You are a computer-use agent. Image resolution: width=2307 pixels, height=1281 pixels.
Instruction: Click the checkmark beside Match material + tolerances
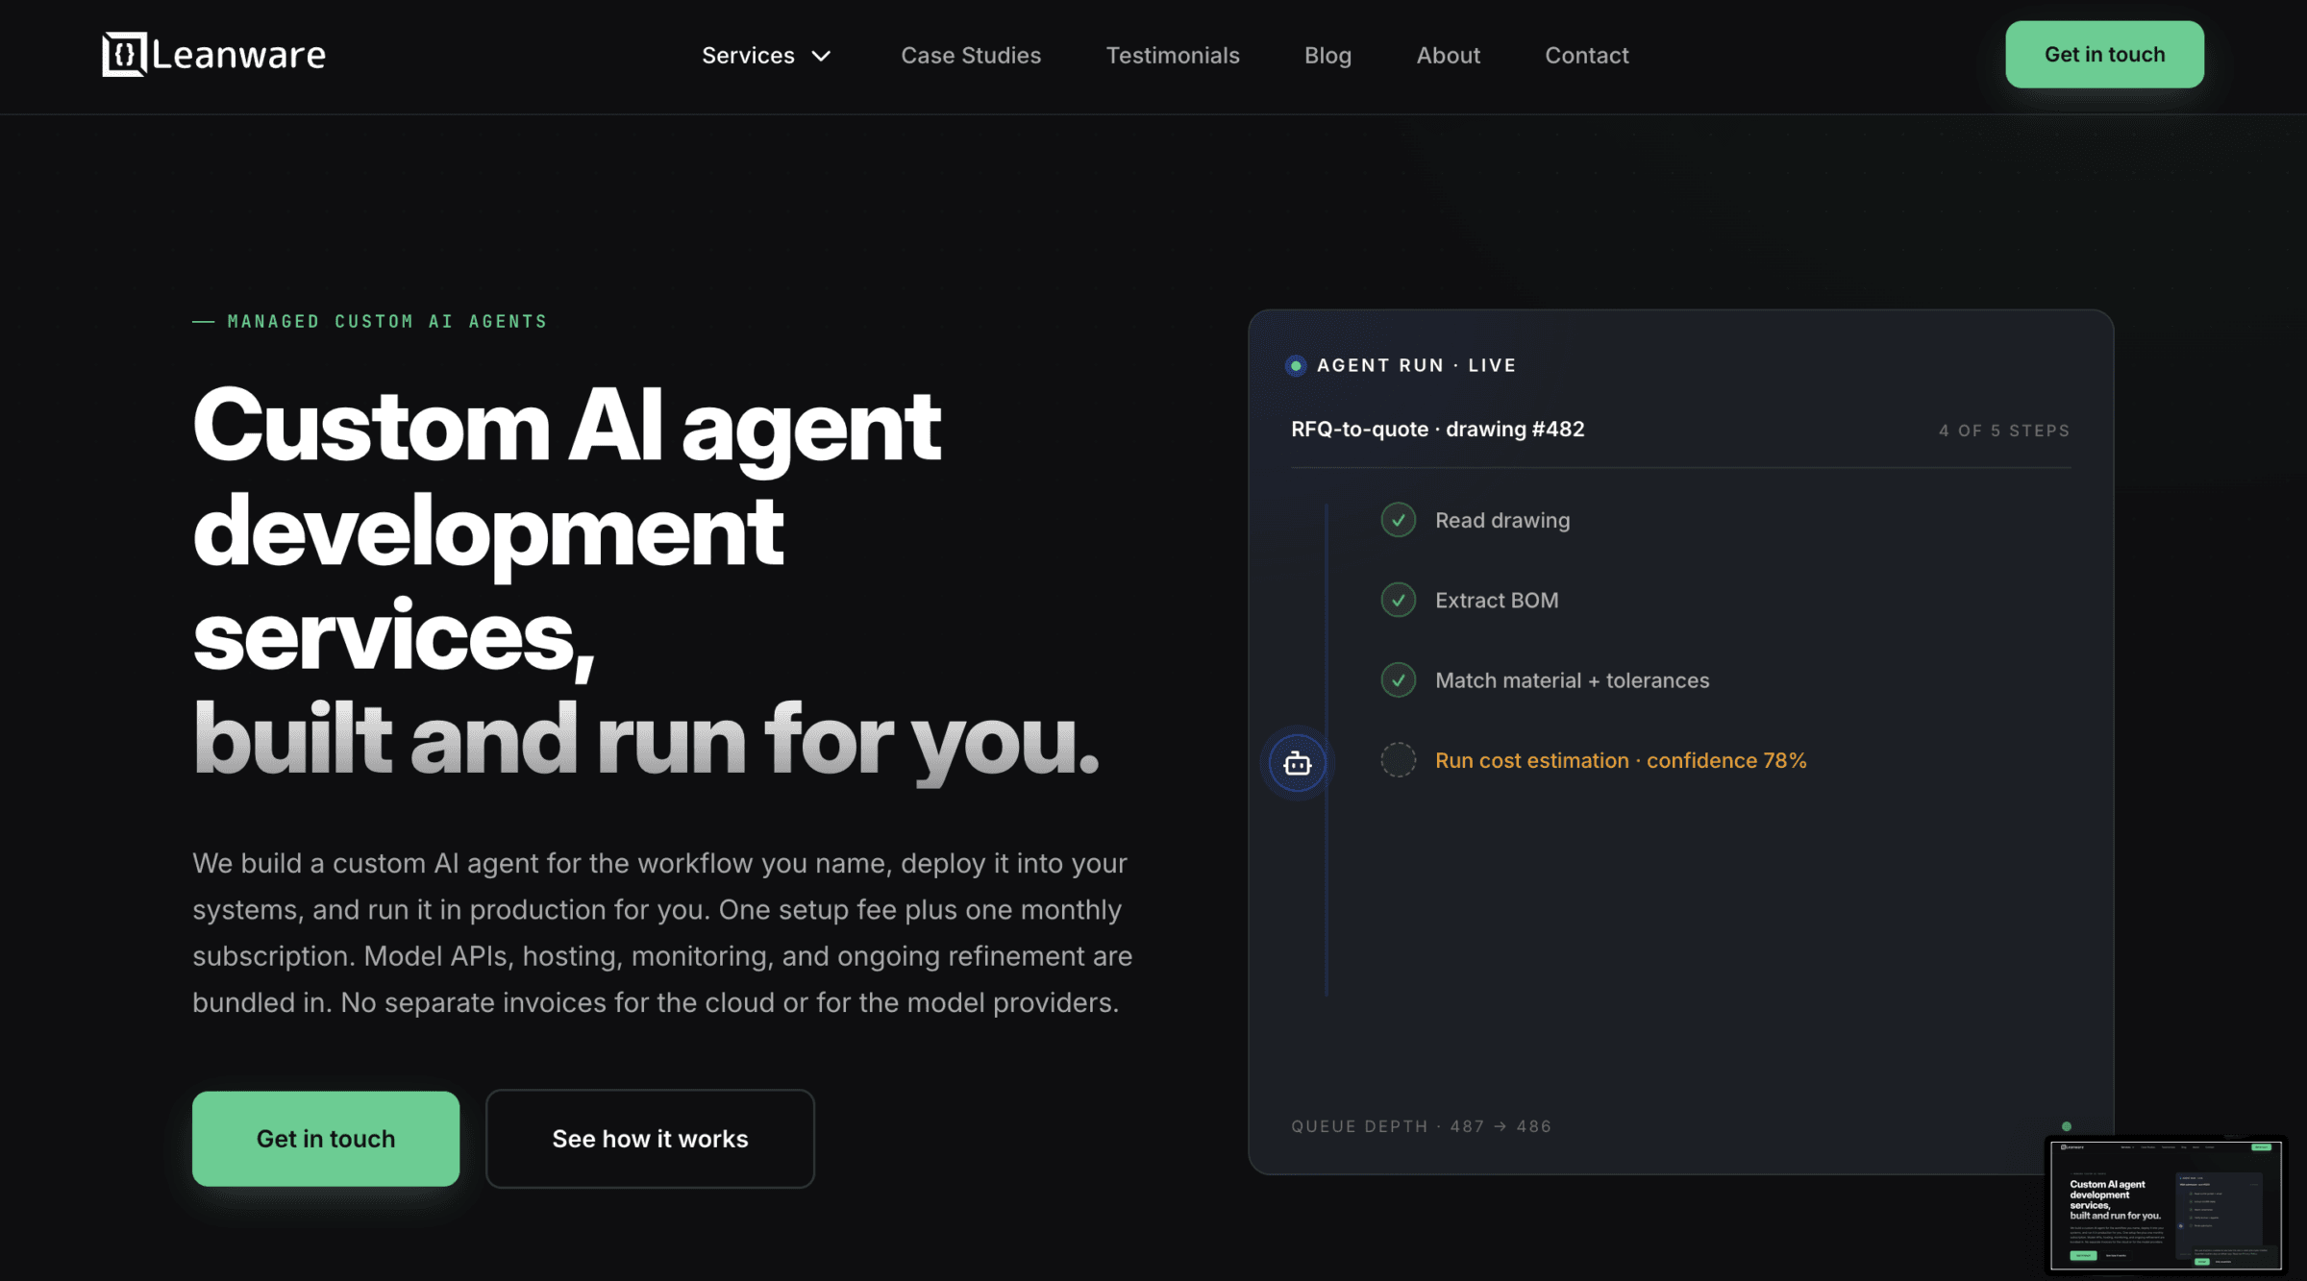click(x=1398, y=680)
